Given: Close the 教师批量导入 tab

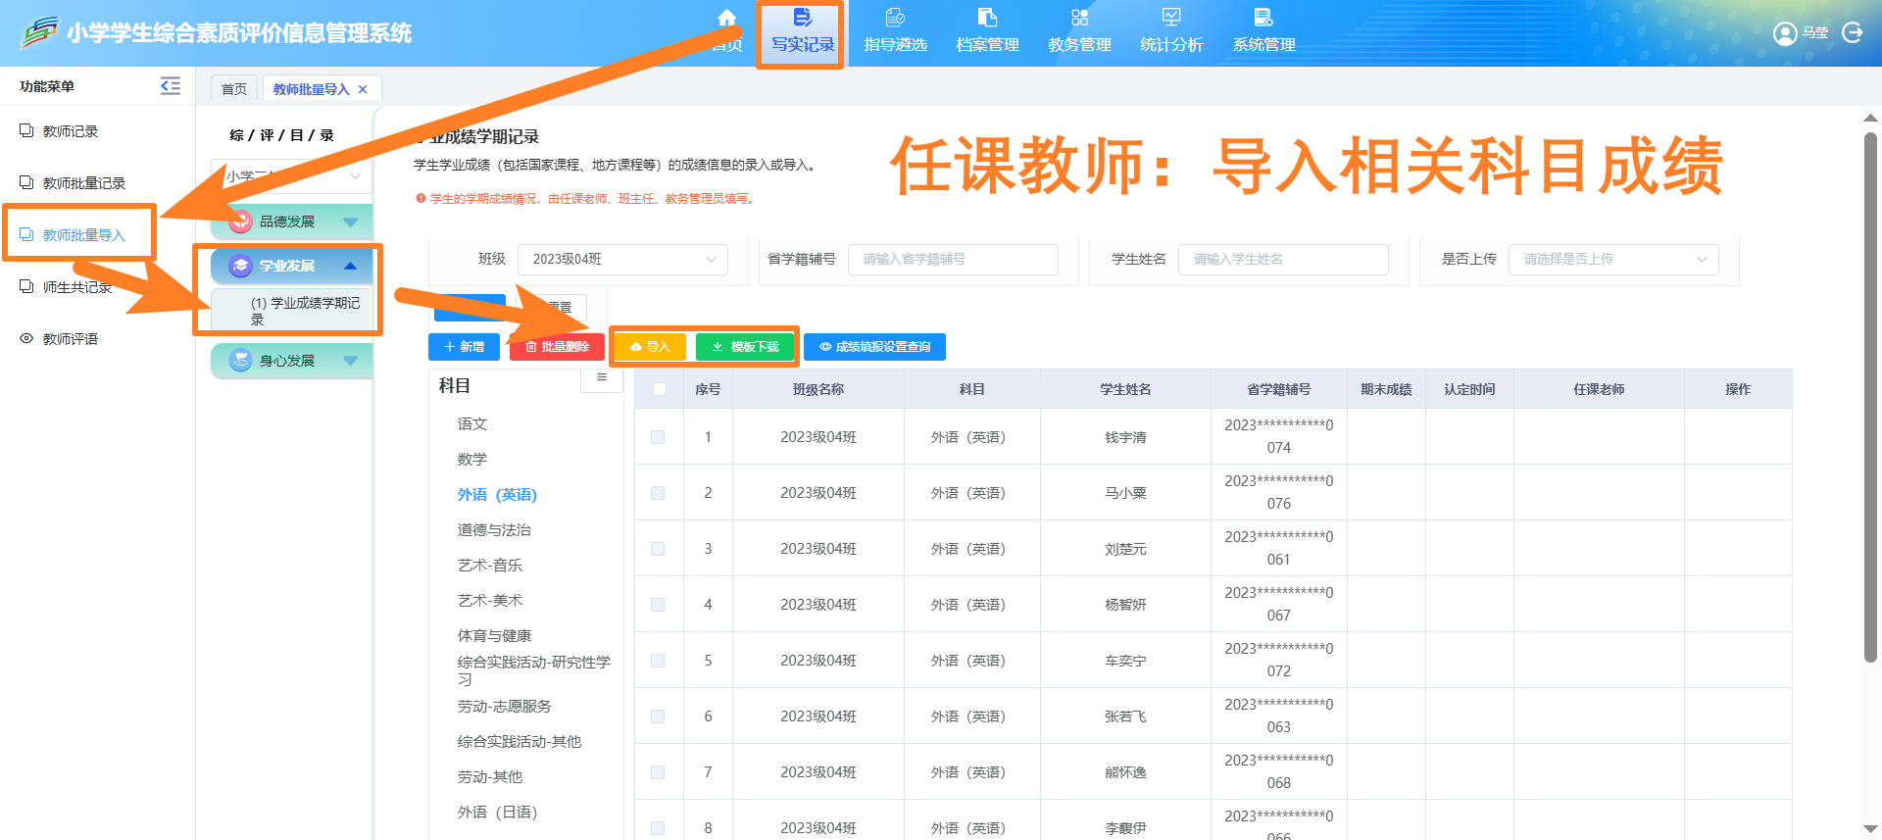Looking at the screenshot, I should (x=363, y=89).
